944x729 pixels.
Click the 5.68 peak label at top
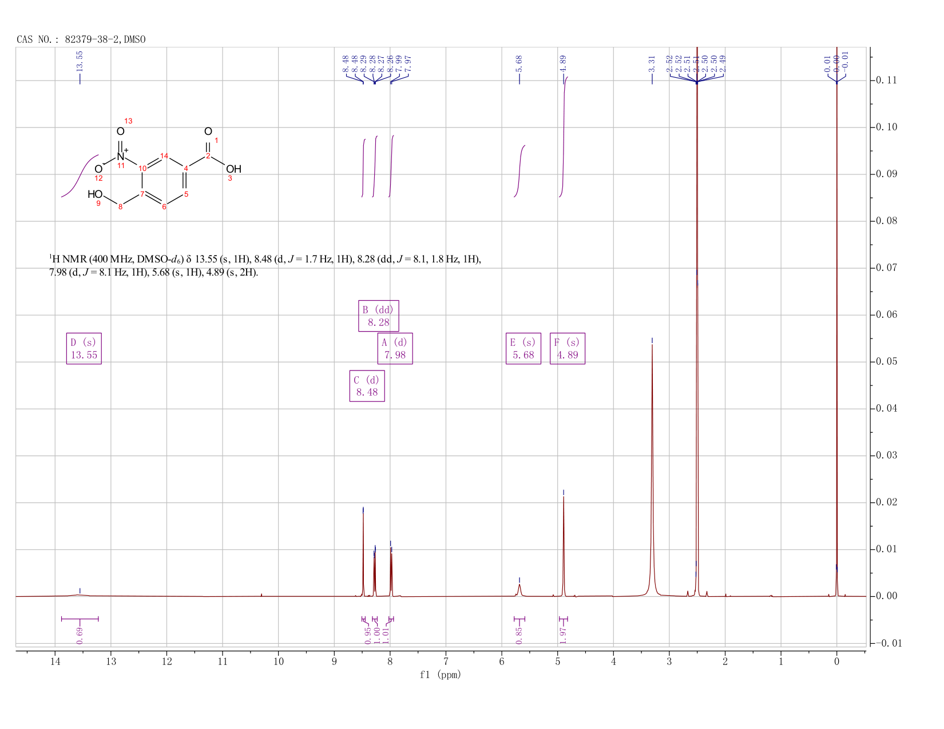pos(519,63)
